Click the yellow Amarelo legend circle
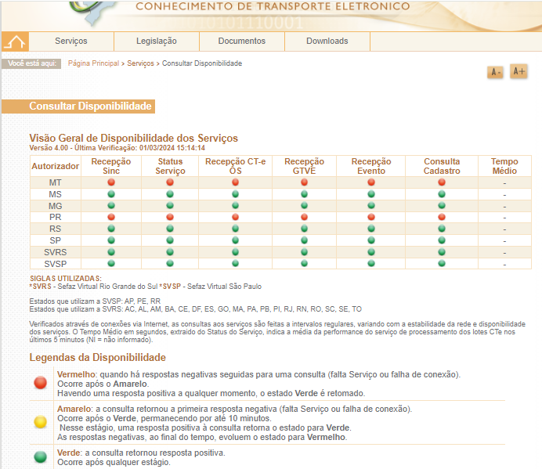The height and width of the screenshot is (469, 542). (41, 422)
